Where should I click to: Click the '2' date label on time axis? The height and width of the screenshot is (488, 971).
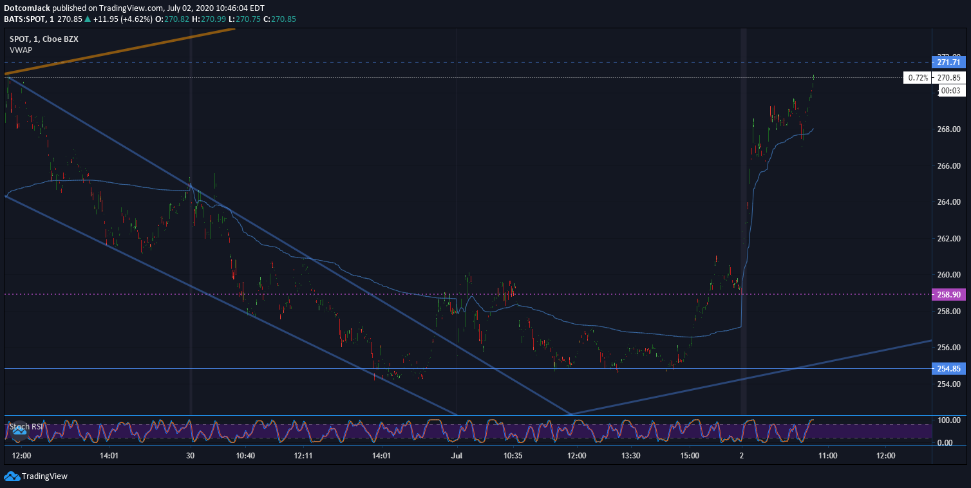point(742,456)
